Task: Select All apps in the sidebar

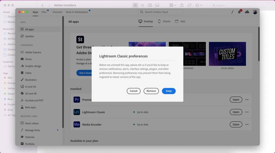Action: (40, 29)
